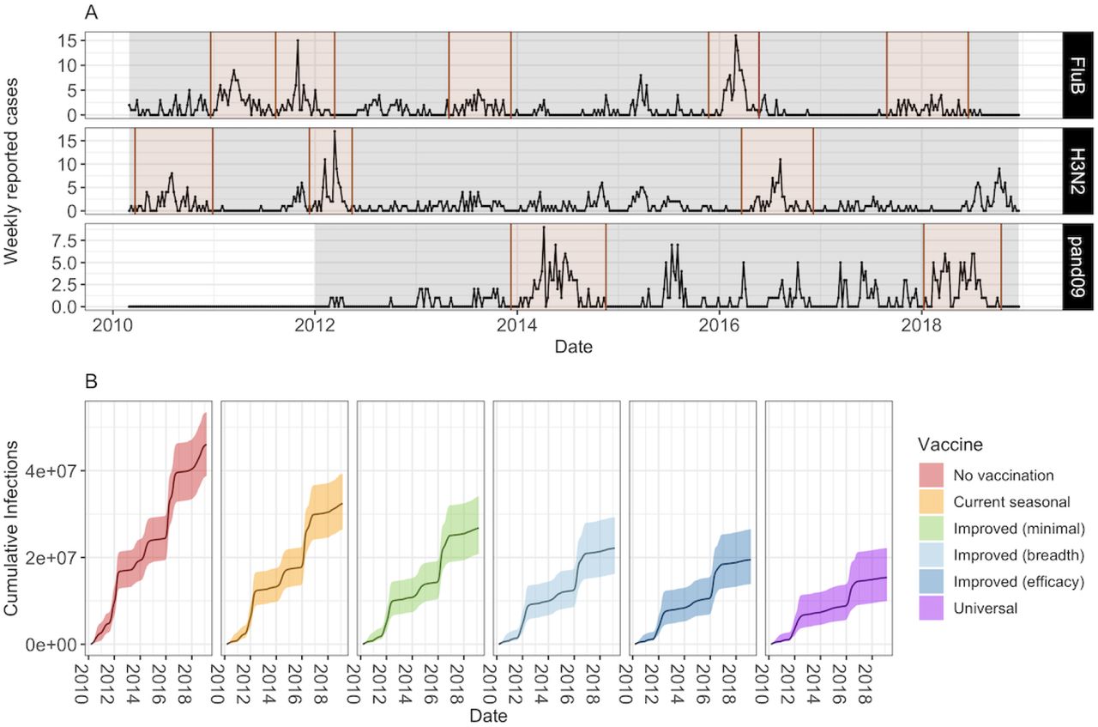
Task: Click the No vaccination legend text
Action: point(1002,475)
